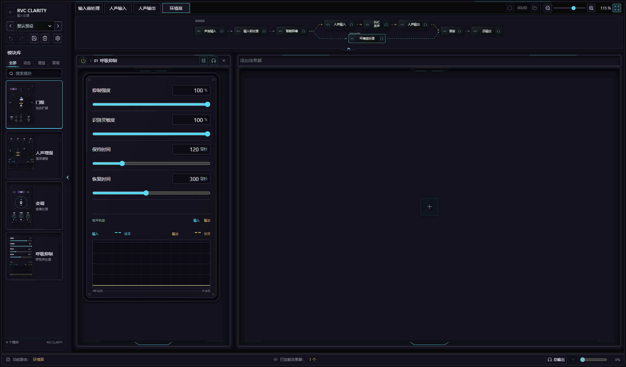This screenshot has width=626, height=367.
Task: Show 全部 modules in library
Action: click(13, 63)
